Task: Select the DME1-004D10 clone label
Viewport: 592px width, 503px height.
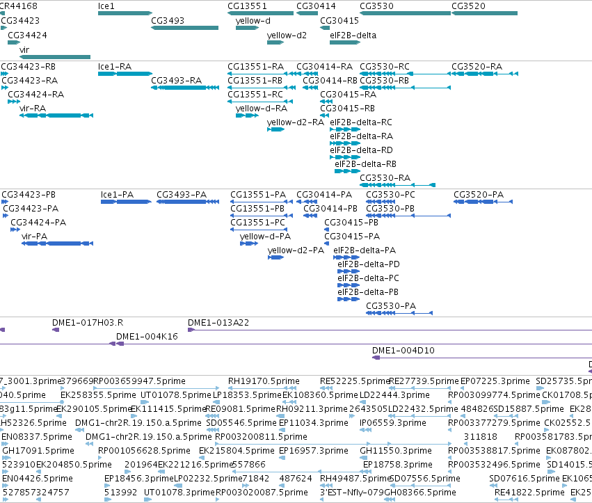Action: pos(403,351)
